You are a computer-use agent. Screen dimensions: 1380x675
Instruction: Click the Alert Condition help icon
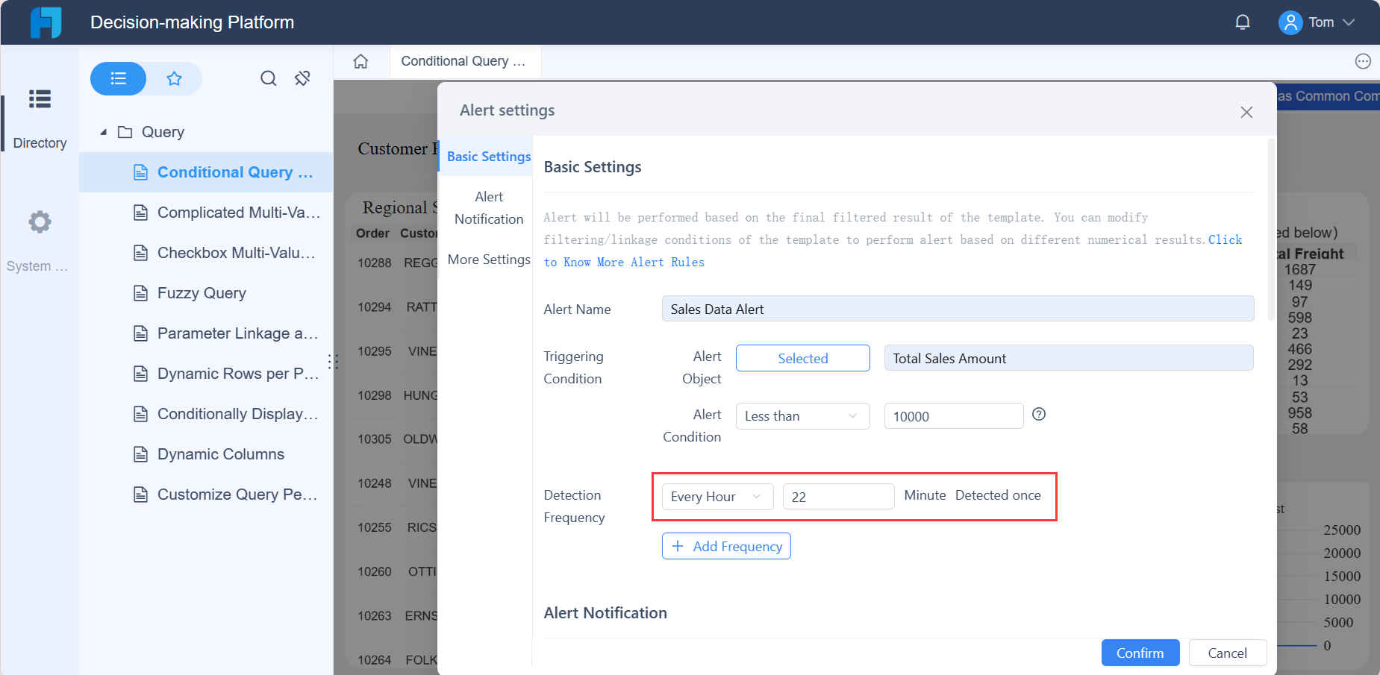tap(1039, 414)
